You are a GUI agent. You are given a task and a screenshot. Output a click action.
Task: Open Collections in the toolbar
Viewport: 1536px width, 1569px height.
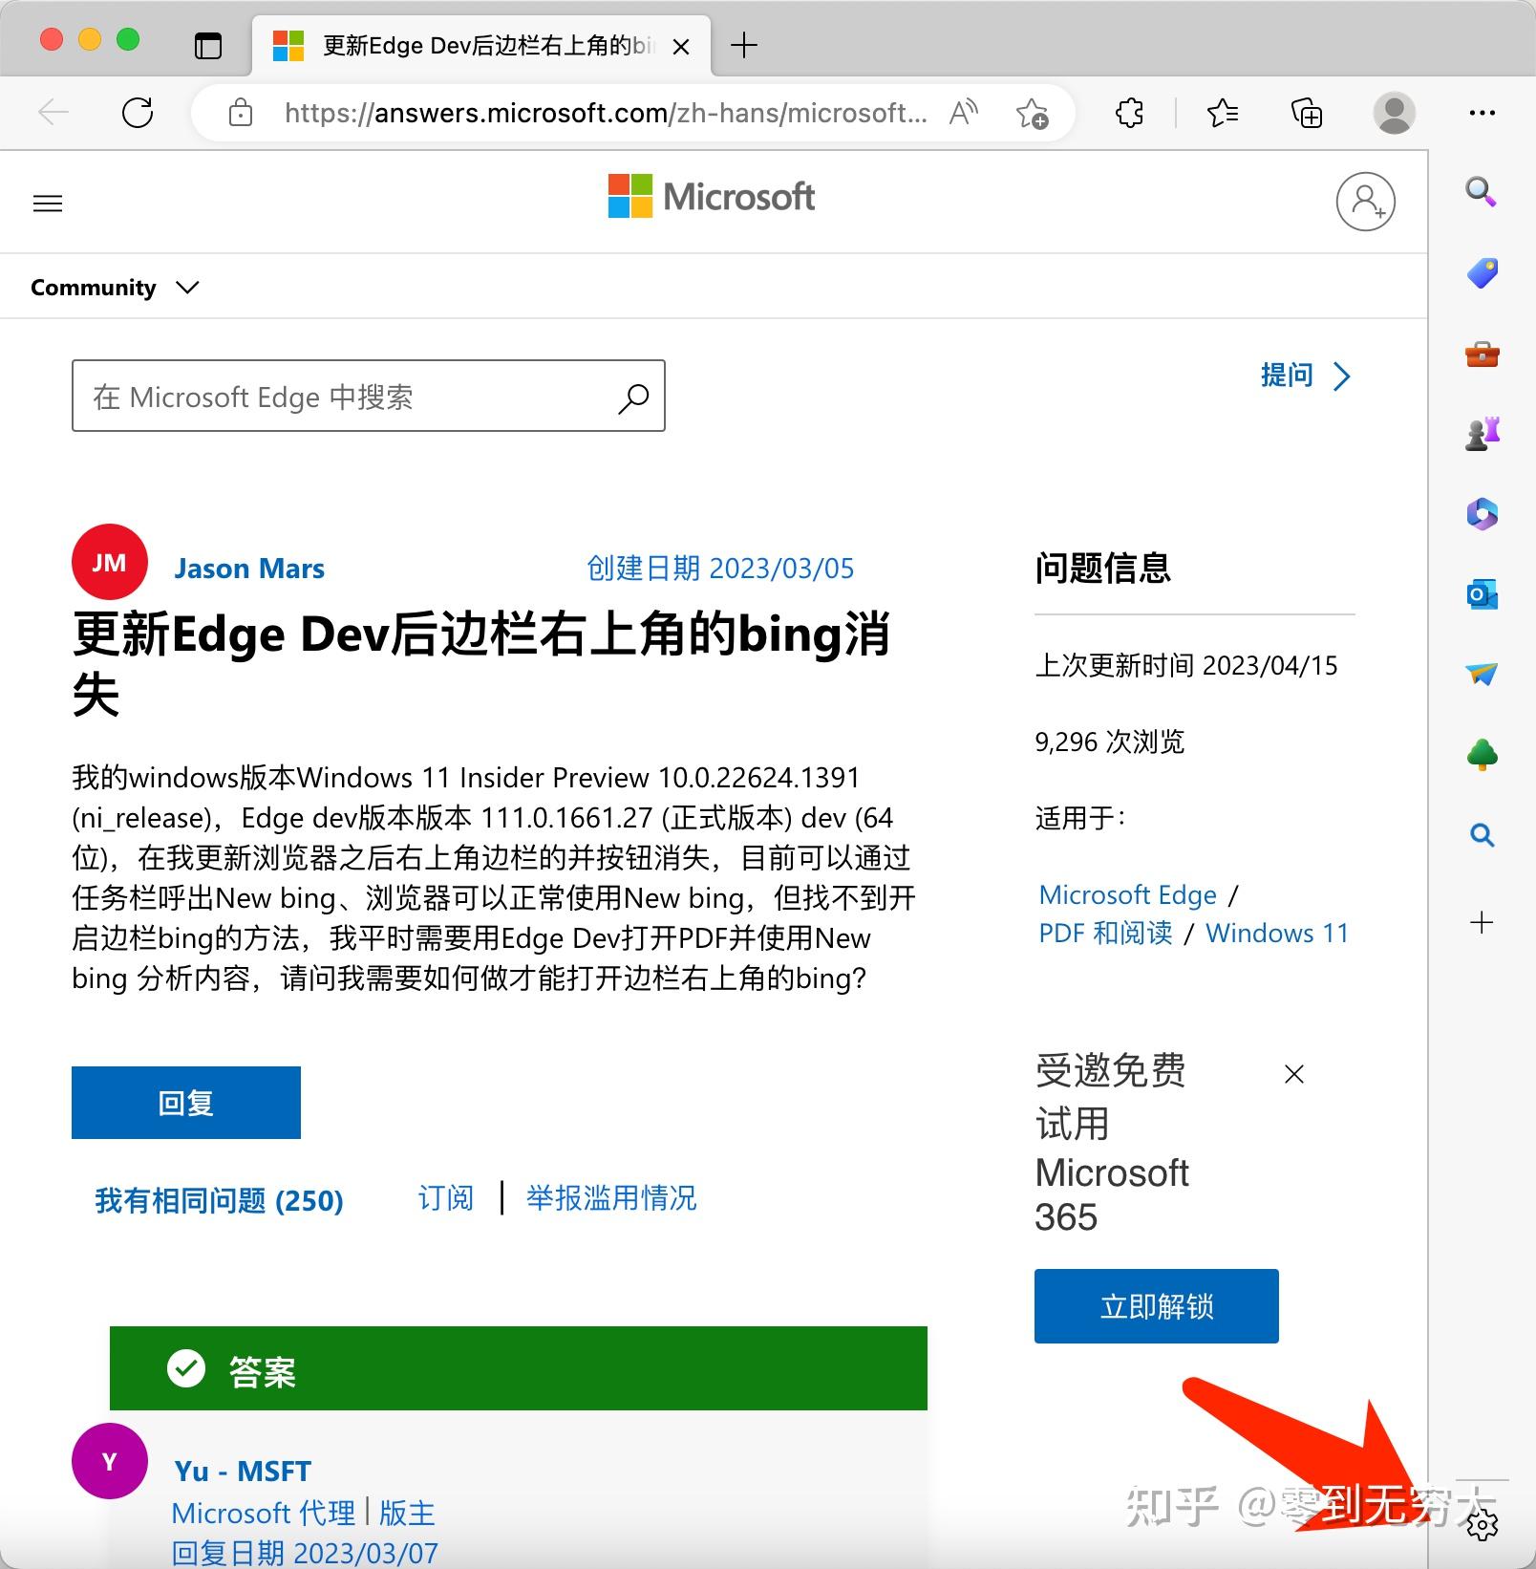pyautogui.click(x=1306, y=113)
